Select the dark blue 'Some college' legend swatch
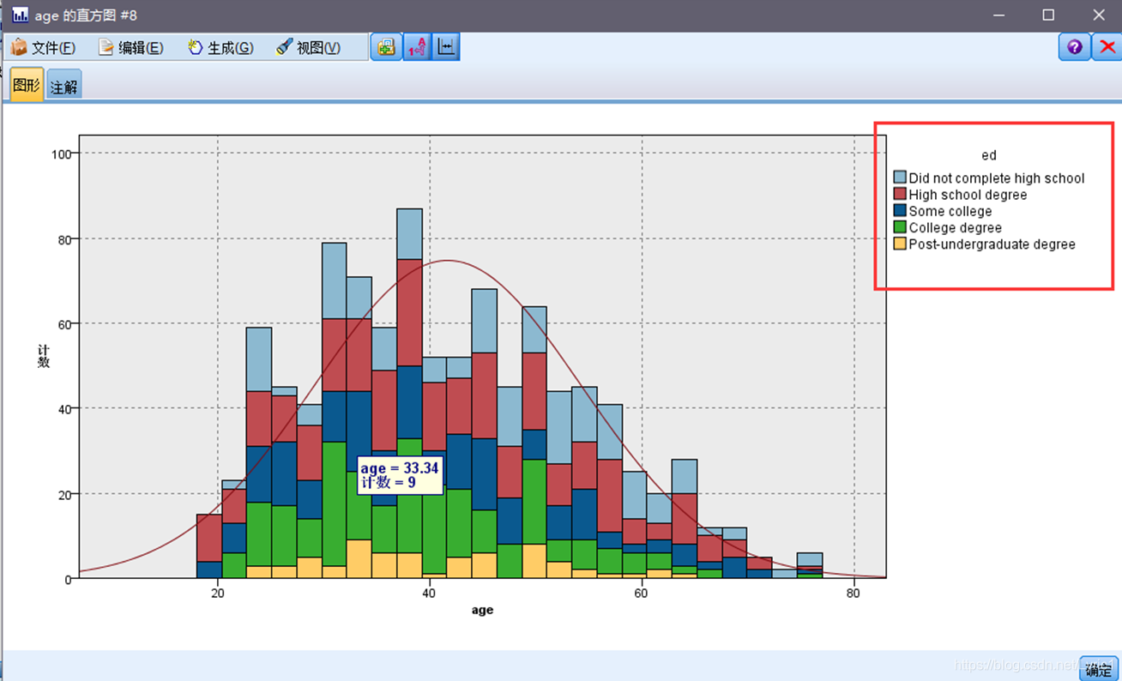The height and width of the screenshot is (681, 1122). tap(900, 211)
